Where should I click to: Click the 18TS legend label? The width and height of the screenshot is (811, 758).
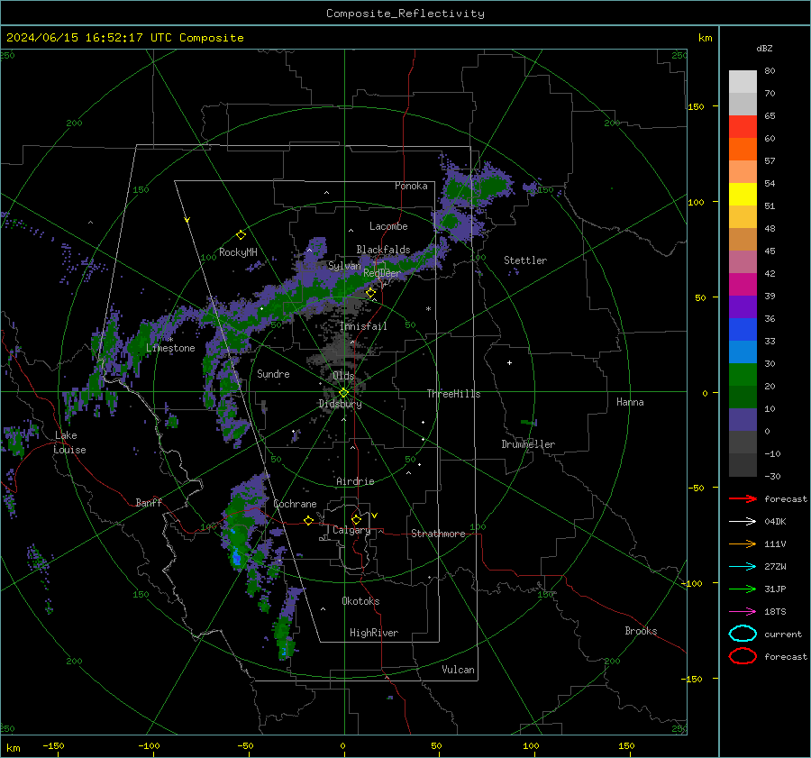[x=775, y=612]
